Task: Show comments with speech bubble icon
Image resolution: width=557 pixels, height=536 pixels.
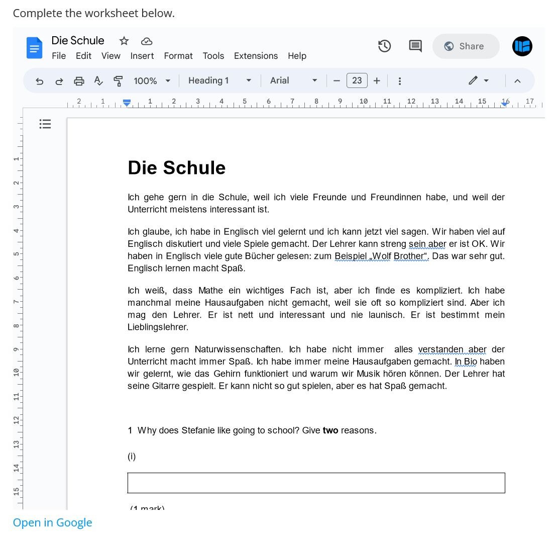Action: click(415, 46)
